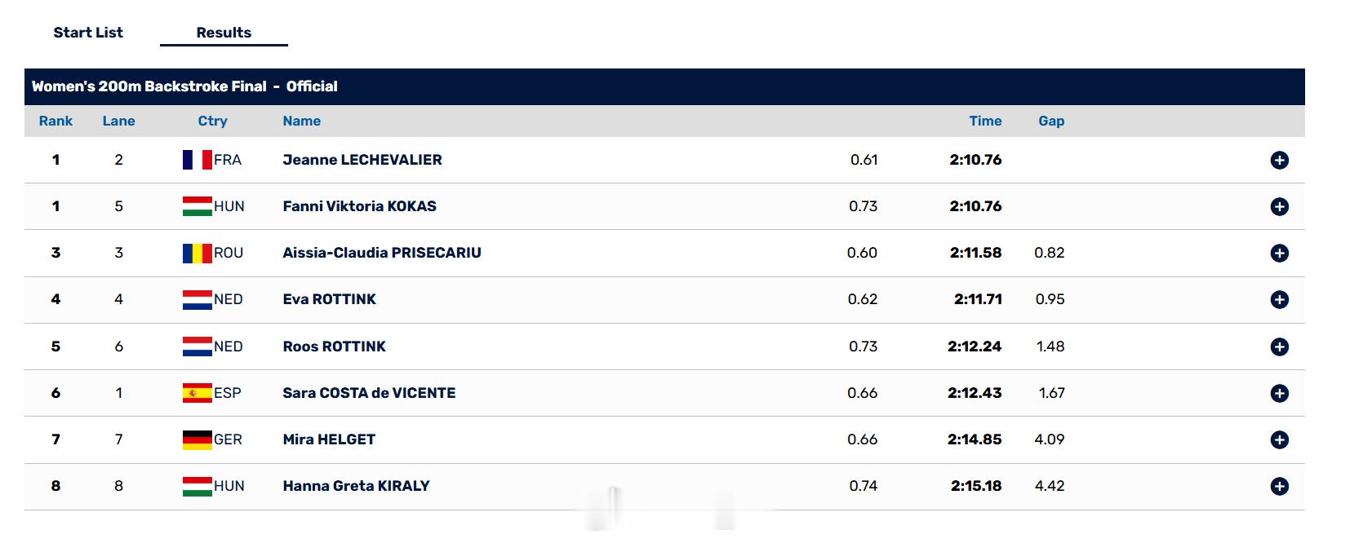Click the Rank column header
The image size is (1350, 543).
[x=56, y=121]
